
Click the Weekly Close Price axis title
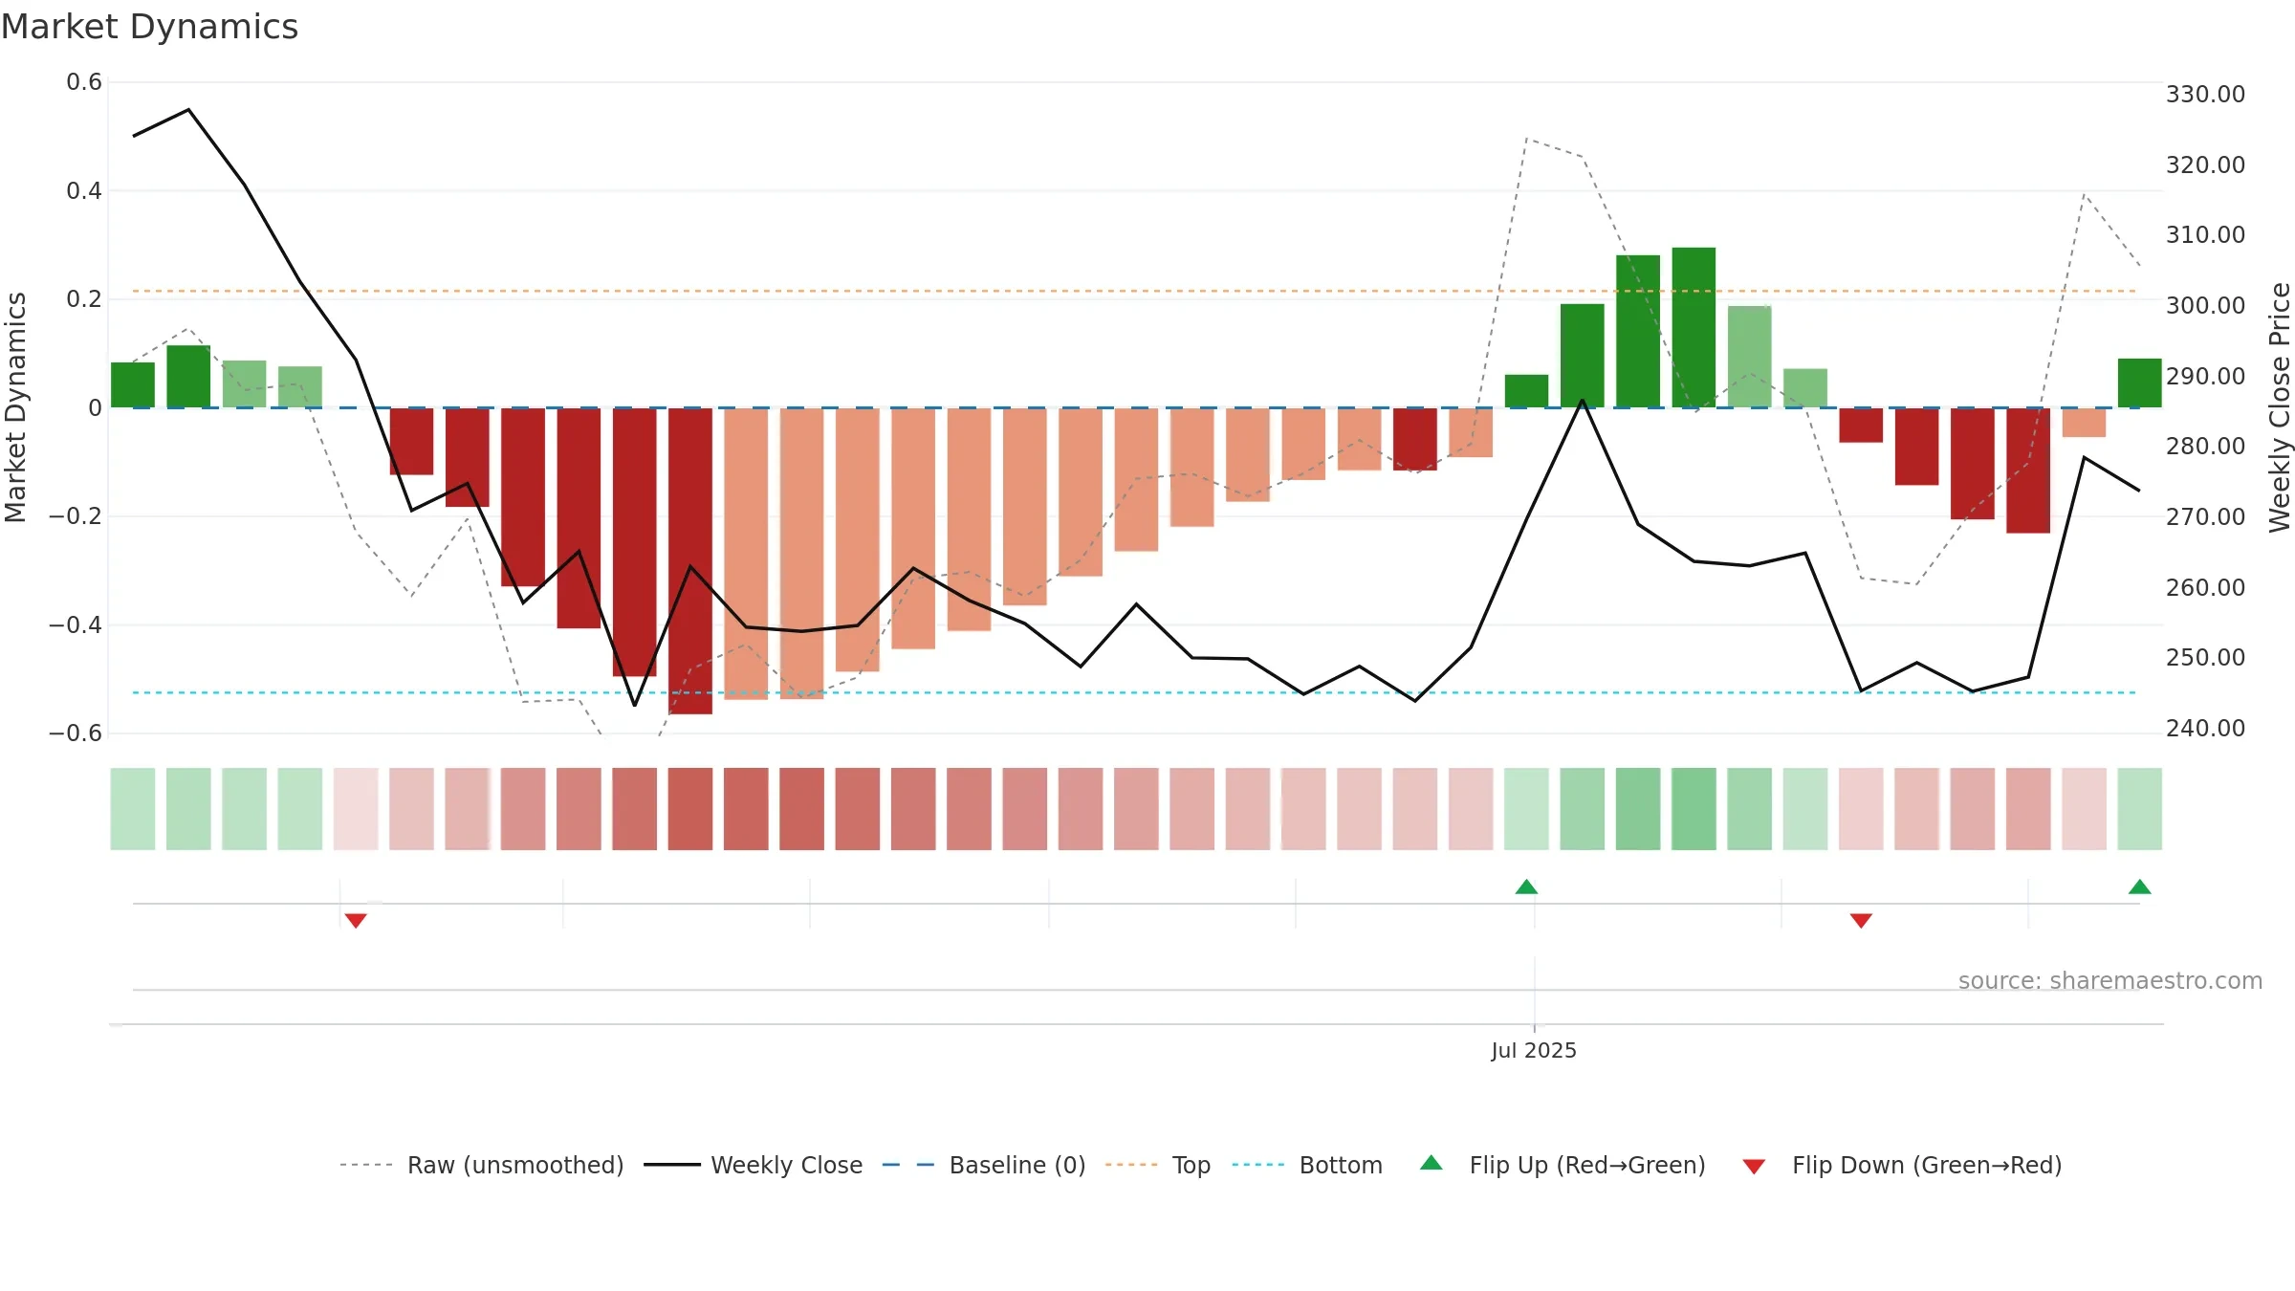[2280, 407]
